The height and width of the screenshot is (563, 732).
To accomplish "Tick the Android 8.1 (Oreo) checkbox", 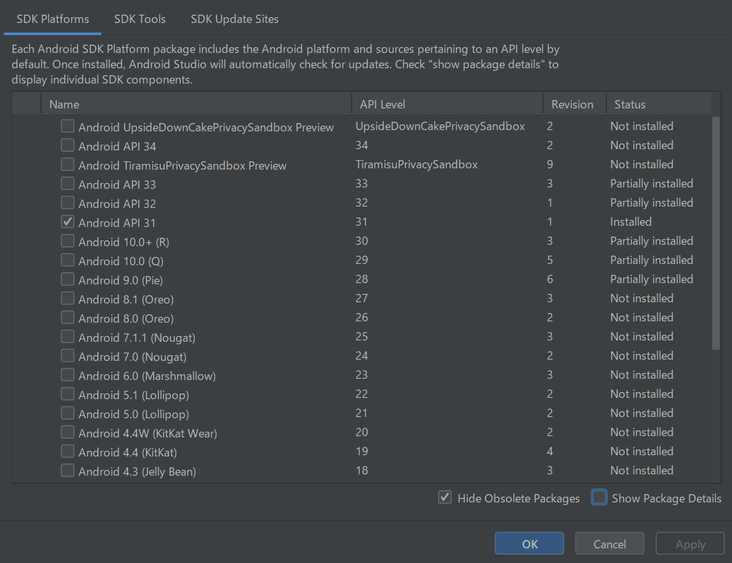I will tap(68, 298).
